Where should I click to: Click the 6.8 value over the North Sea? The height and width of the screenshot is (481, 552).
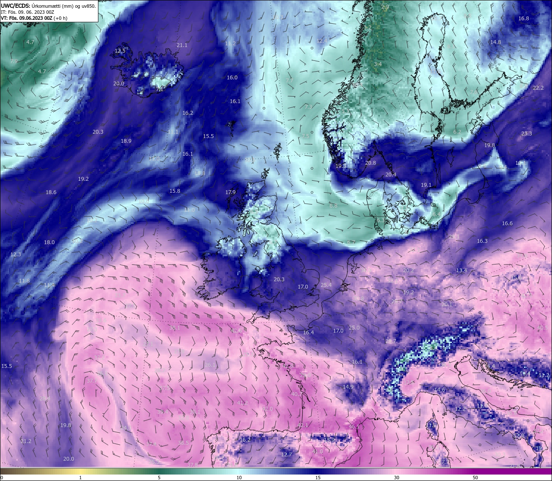click(x=333, y=206)
